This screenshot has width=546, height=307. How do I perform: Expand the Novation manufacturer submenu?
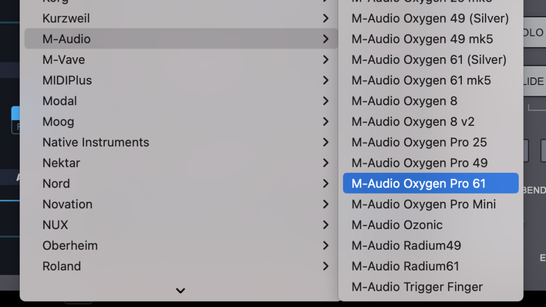click(x=67, y=204)
